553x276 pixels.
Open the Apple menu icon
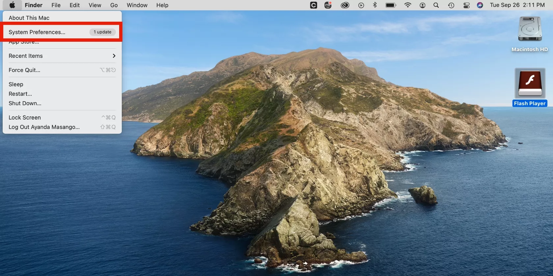pyautogui.click(x=12, y=5)
